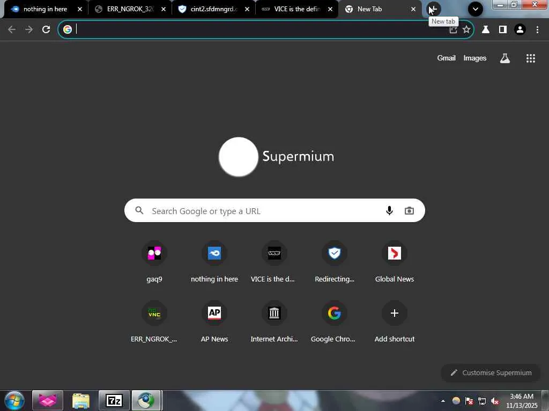Screen dimensions: 549x411
Task: Click the share page icon in address bar
Action: point(453,30)
